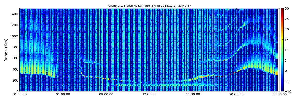Click the 1400 range tick label
296x104 pixels.
pos(14,14)
